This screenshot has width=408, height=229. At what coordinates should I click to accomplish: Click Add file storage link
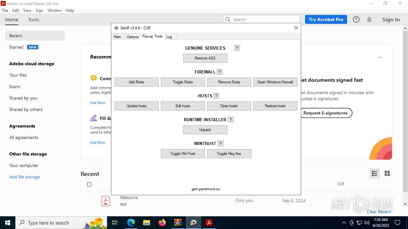tap(25, 177)
